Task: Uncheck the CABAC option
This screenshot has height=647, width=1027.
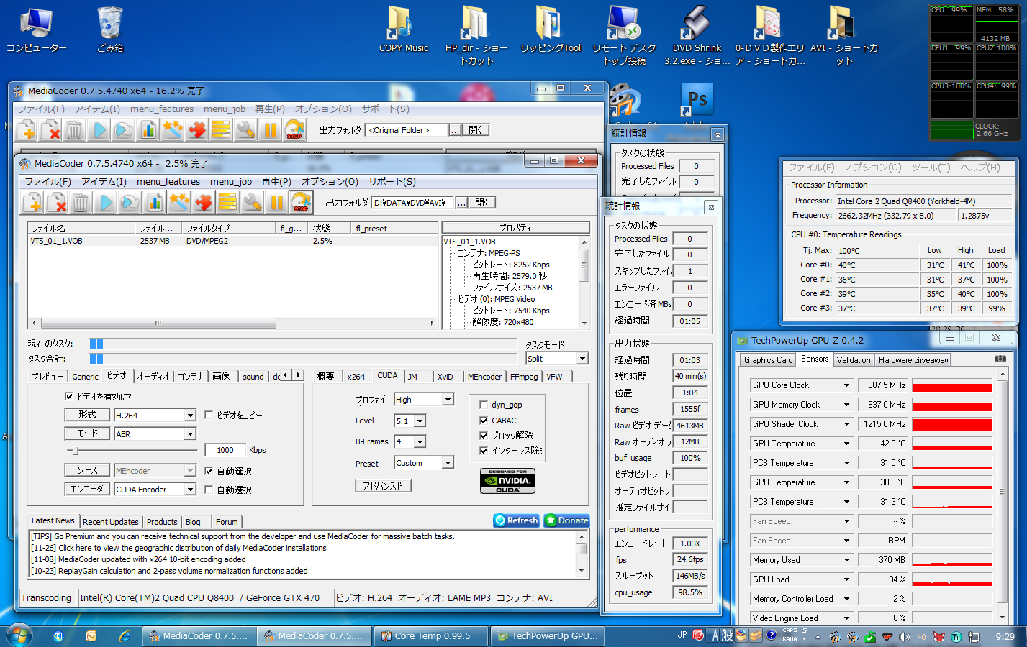Action: pos(484,421)
